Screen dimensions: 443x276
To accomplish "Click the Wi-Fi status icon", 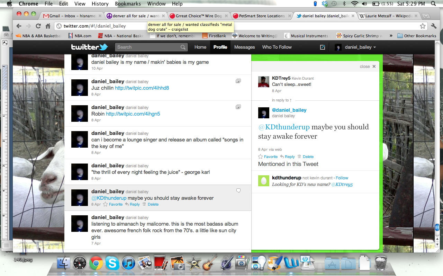I will tap(354, 4).
